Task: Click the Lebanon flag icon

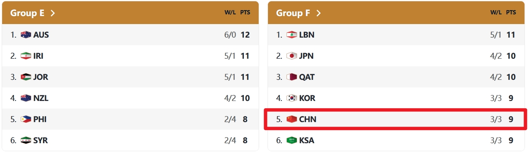Action: [292, 35]
